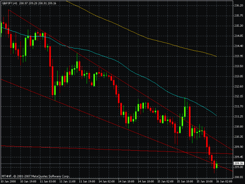Viewport: 245px width, 184px height.
Task: Click the 14 Jan 18:00 time label
Action: (x=146, y=181)
